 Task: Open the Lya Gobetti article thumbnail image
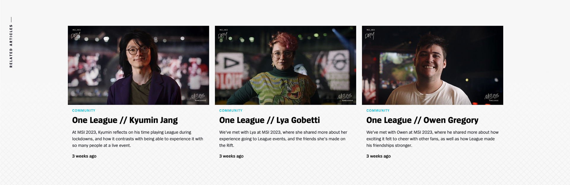(x=285, y=65)
